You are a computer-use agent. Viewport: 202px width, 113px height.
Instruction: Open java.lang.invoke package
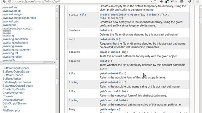(x=13, y=46)
